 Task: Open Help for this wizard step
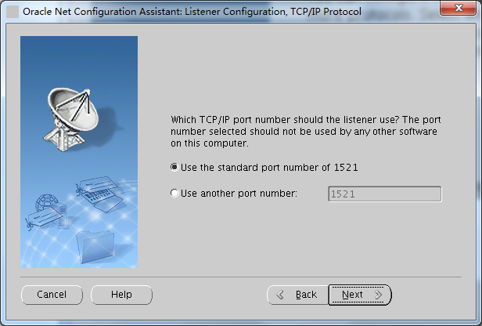tap(121, 295)
